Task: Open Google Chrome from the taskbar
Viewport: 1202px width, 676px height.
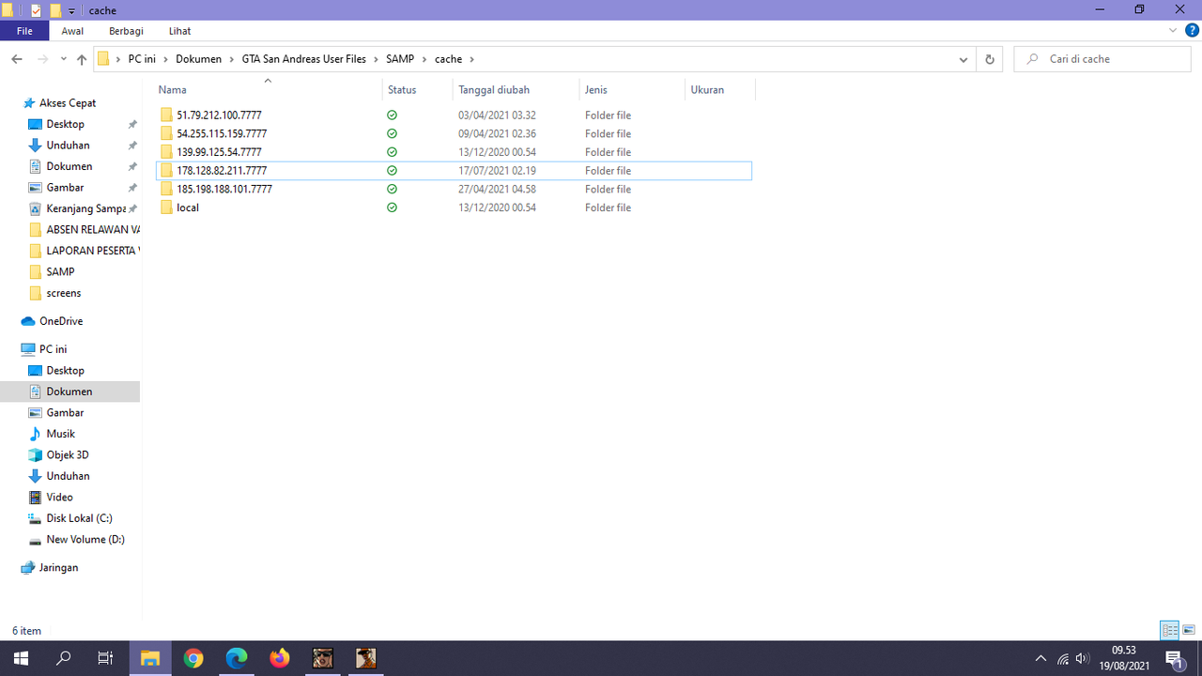Action: [x=193, y=658]
